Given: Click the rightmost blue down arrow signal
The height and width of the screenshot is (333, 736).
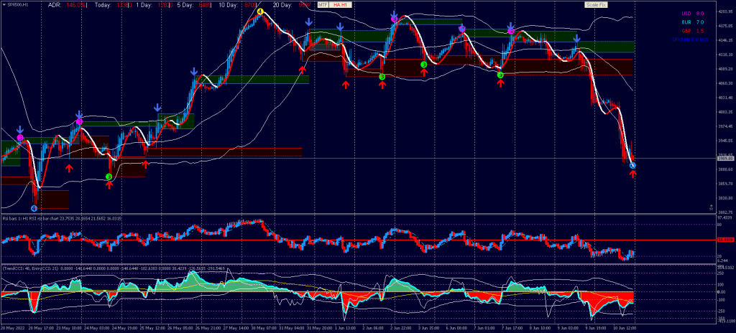Looking at the screenshot, I should [x=576, y=39].
